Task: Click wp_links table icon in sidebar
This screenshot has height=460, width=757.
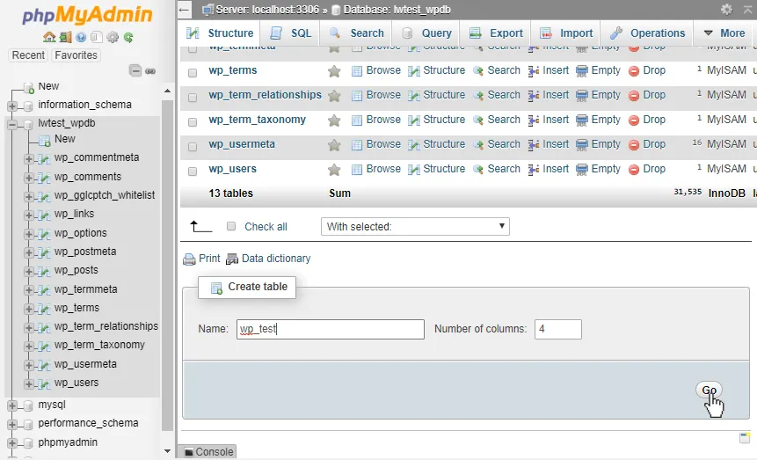Action: (44, 215)
